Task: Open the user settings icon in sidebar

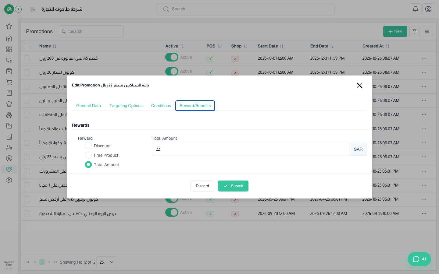Action: [9, 147]
